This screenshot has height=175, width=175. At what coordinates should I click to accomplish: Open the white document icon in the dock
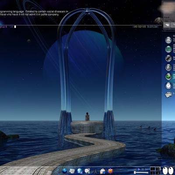tap(72, 171)
